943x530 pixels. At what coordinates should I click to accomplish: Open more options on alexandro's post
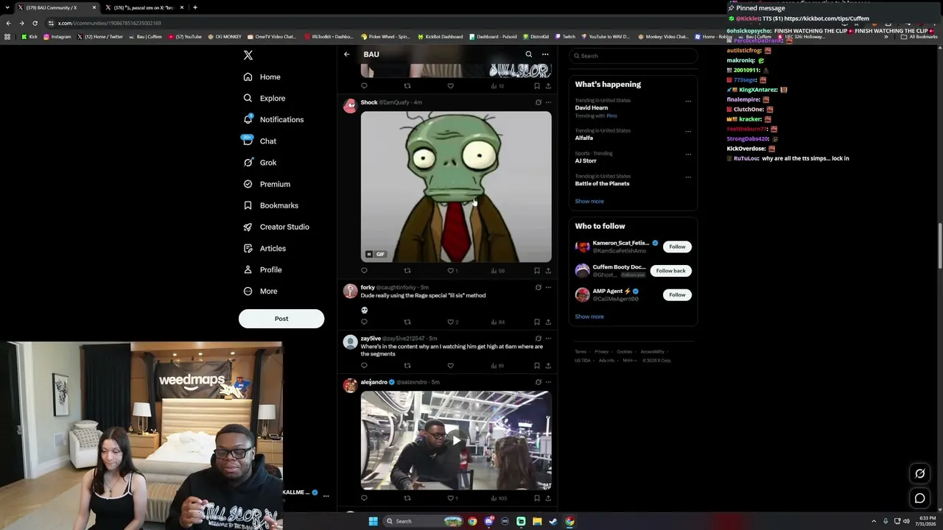point(548,382)
